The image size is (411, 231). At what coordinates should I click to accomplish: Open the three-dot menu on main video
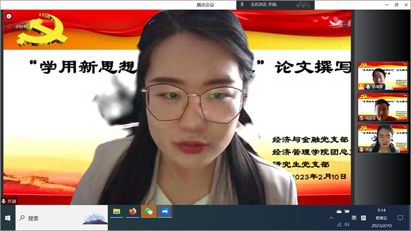tap(345, 24)
